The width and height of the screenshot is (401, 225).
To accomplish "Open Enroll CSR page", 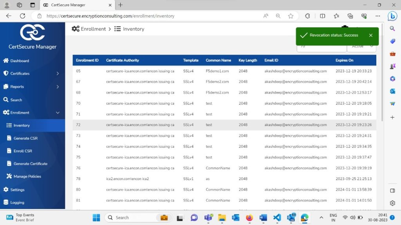I will tap(22, 151).
